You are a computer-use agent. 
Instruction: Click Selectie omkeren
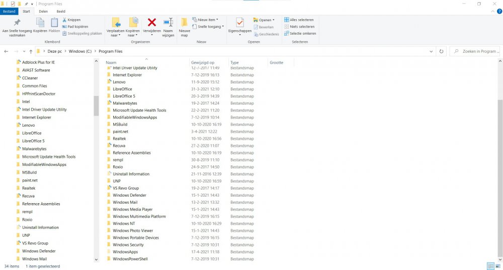click(x=301, y=33)
